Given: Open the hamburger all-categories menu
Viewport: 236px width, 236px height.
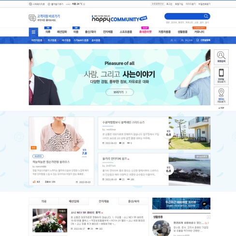Looking at the screenshot, I should (x=33, y=32).
